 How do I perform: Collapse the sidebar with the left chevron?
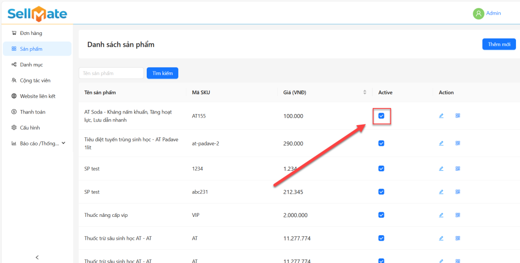pyautogui.click(x=37, y=257)
